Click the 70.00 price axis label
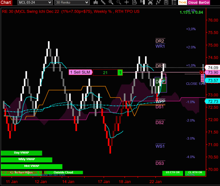 point(213,169)
